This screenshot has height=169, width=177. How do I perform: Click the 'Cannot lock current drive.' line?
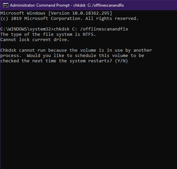35,40
